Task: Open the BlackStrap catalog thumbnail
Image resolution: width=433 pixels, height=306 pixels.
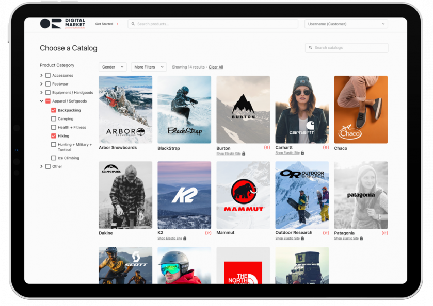Action: pyautogui.click(x=184, y=109)
